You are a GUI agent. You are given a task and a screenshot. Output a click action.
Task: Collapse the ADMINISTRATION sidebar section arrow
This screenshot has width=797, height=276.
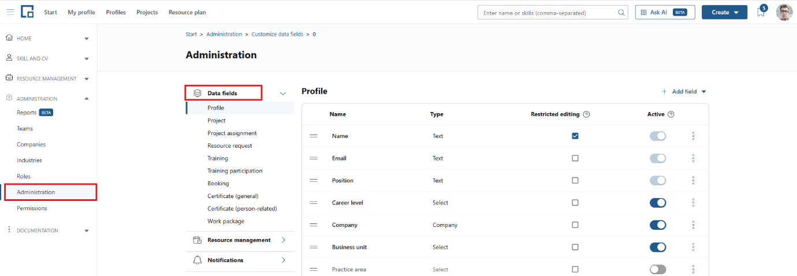coord(87,98)
